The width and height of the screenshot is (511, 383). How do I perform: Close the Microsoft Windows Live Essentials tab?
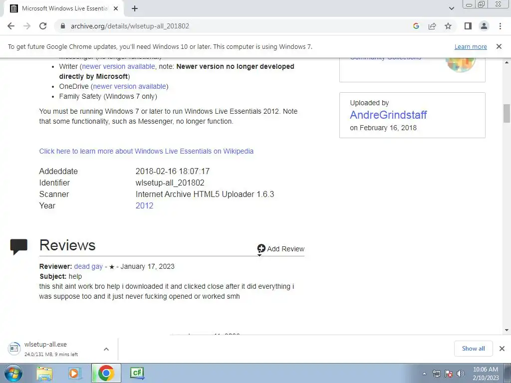116,8
